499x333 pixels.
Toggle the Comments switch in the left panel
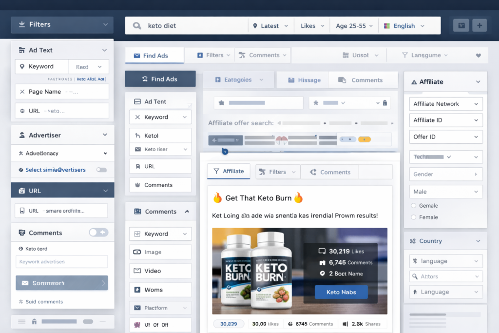point(98,232)
